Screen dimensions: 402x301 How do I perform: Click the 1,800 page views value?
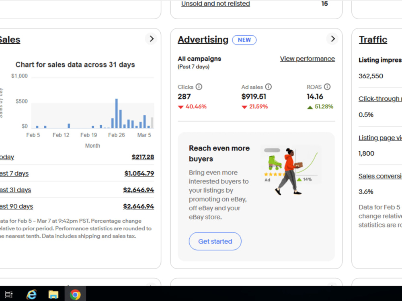pos(366,154)
